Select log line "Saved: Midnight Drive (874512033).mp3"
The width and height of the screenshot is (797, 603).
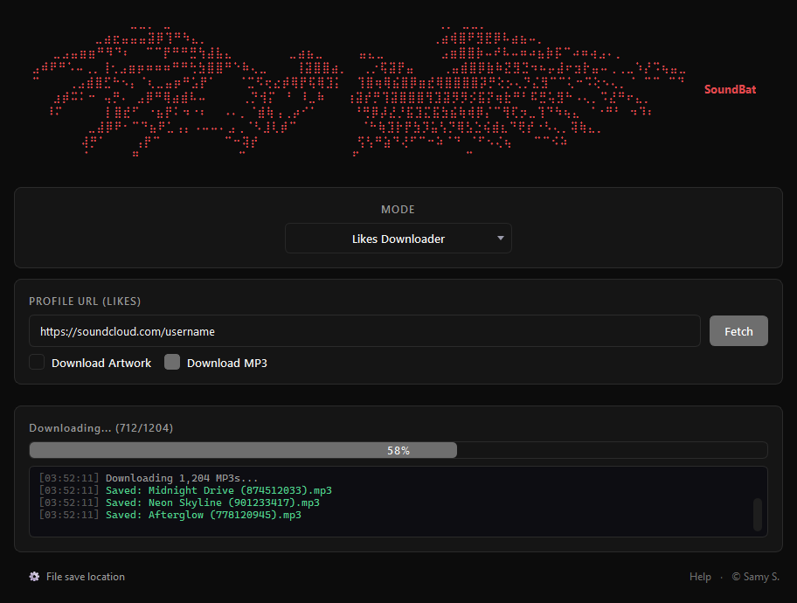(218, 490)
